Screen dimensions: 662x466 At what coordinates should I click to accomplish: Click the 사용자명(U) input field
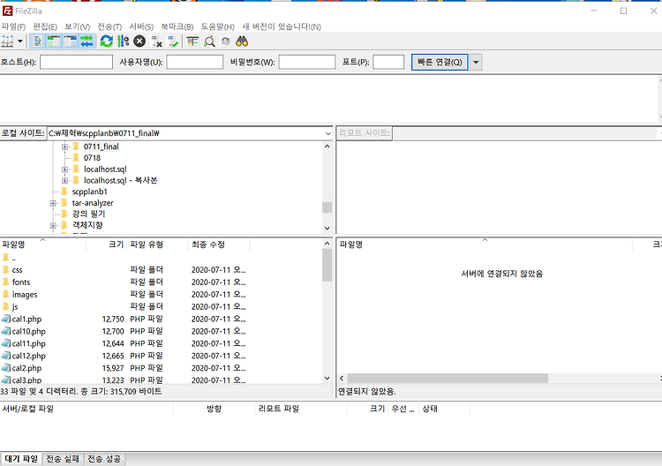click(195, 62)
